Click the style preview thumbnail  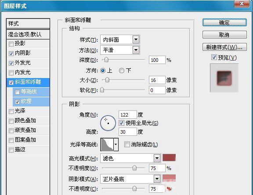pyautogui.click(x=224, y=78)
